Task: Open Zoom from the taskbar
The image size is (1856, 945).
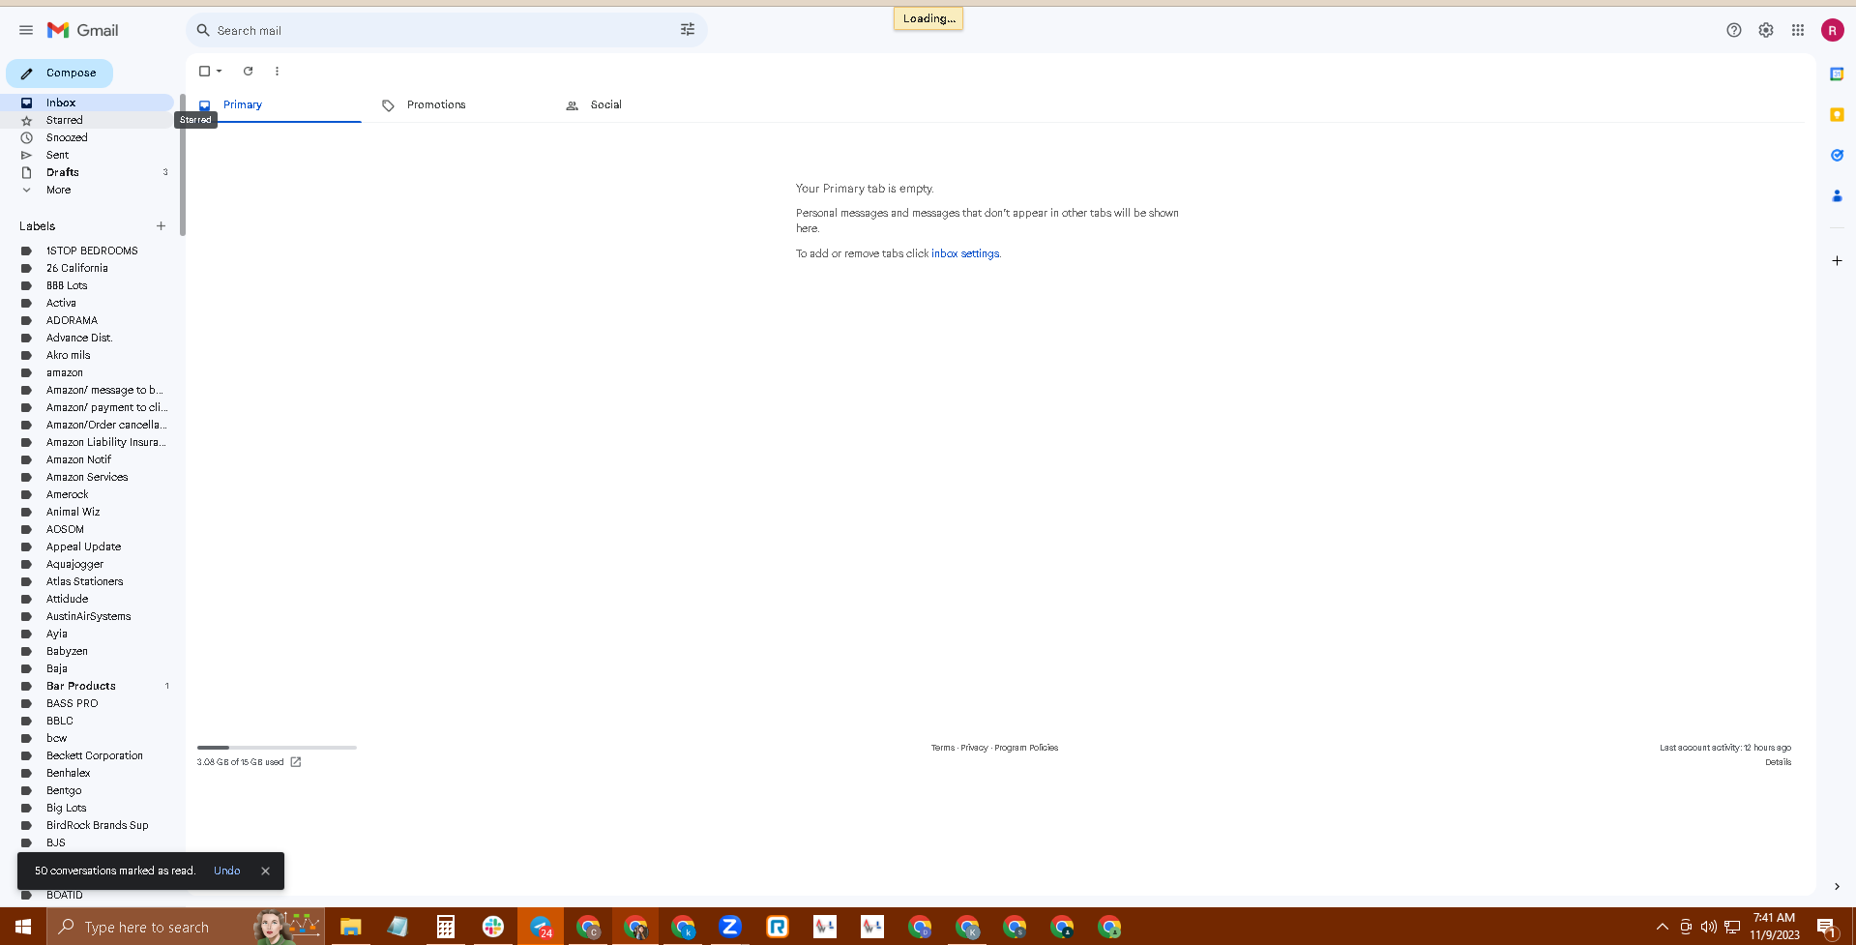Action: [730, 927]
